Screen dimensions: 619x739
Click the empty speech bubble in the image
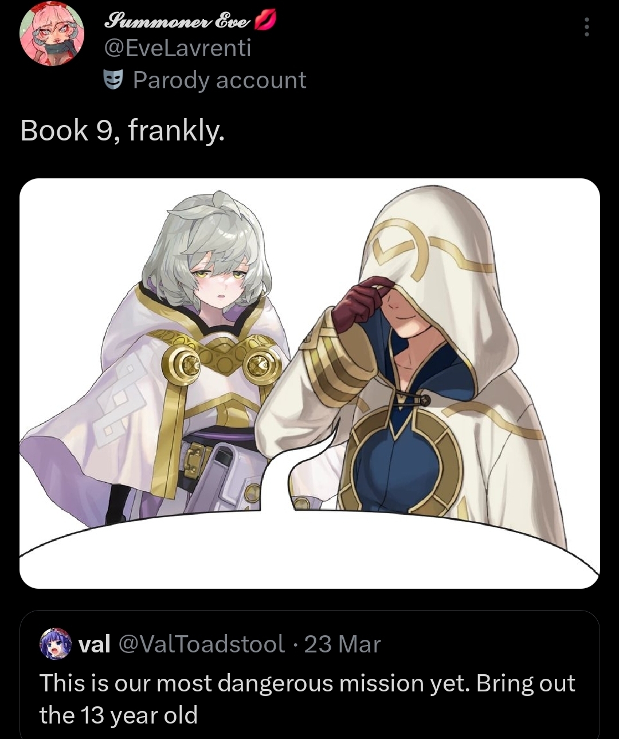(309, 548)
